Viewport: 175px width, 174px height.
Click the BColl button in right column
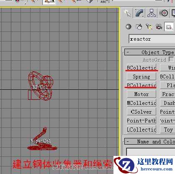tap(167, 77)
